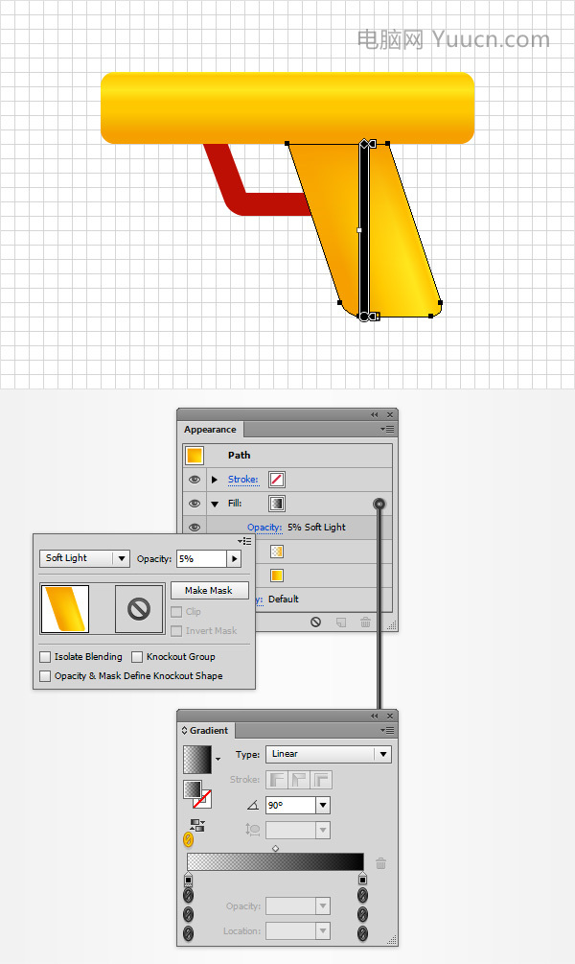Image resolution: width=575 pixels, height=964 pixels.
Task: Open the gradient stop Opacity dropdown
Action: tap(323, 905)
